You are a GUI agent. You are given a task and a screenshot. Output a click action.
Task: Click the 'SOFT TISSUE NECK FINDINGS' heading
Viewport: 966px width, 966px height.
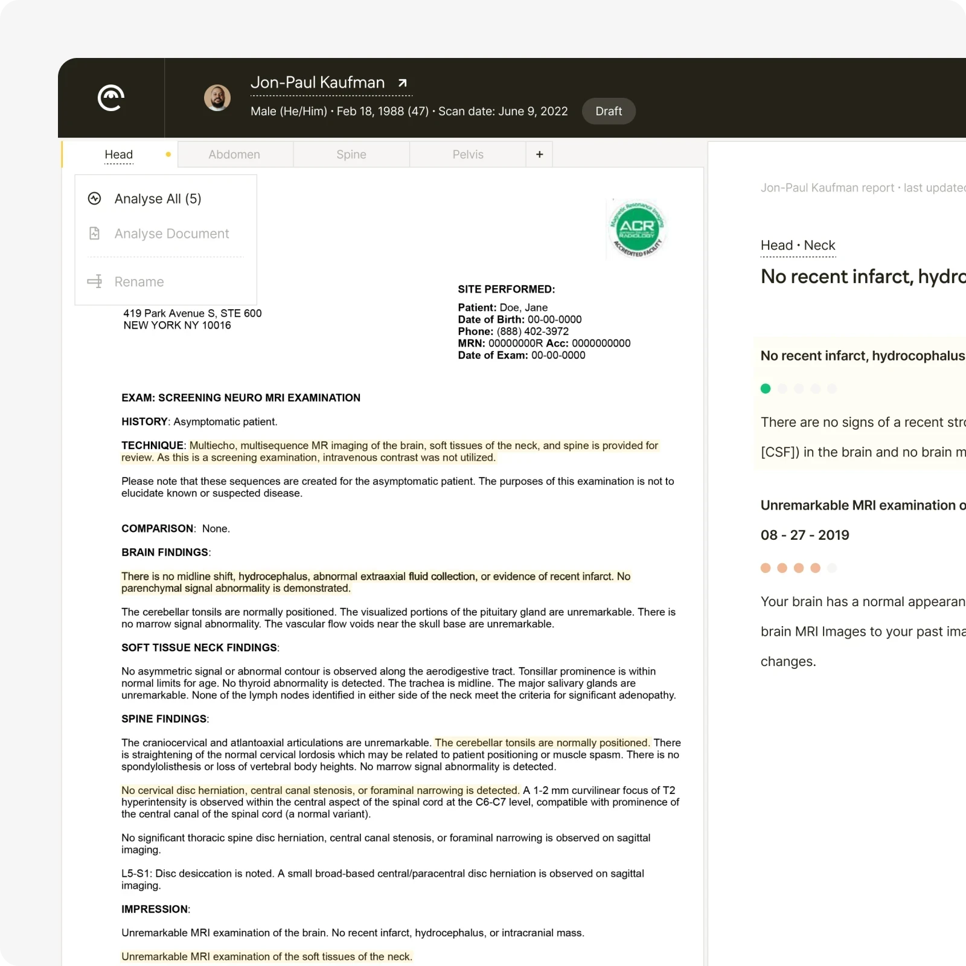click(200, 648)
